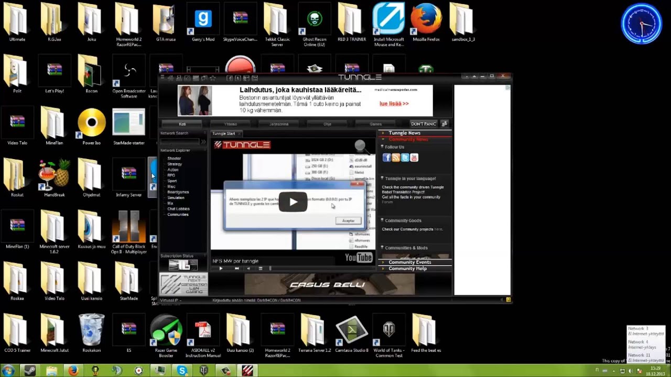The width and height of the screenshot is (671, 377).
Task: Expand the Boardgames category
Action: point(178,192)
